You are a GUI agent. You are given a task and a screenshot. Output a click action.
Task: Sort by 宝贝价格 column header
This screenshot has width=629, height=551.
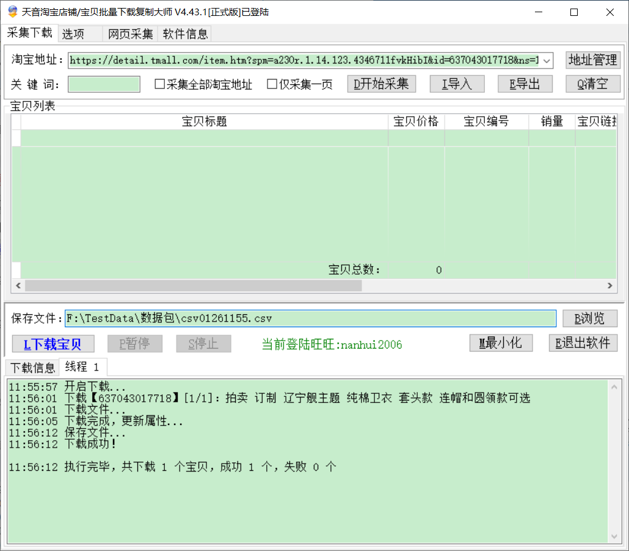pos(416,122)
